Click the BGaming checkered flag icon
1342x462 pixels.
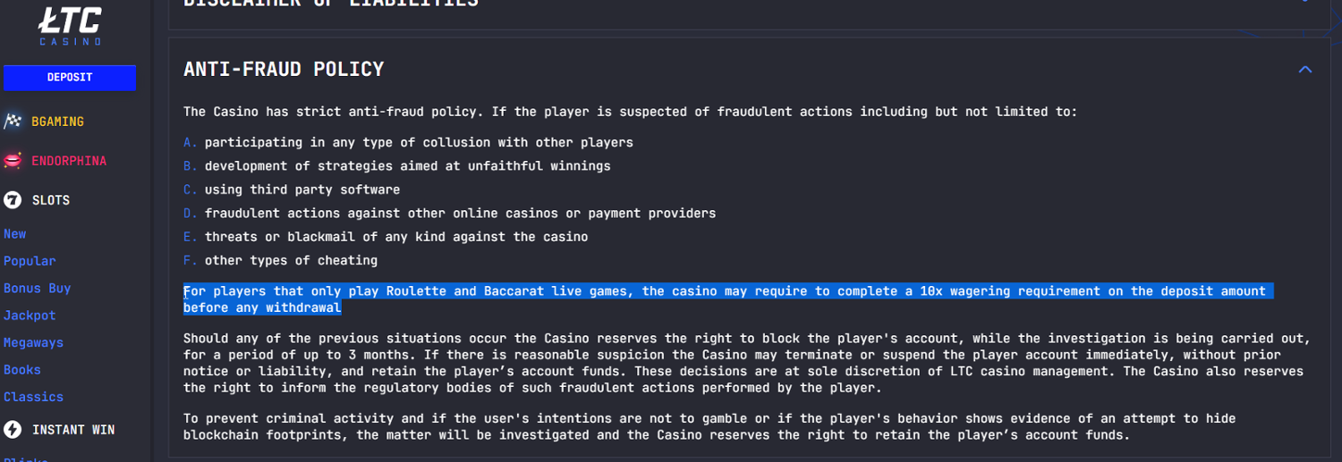13,121
